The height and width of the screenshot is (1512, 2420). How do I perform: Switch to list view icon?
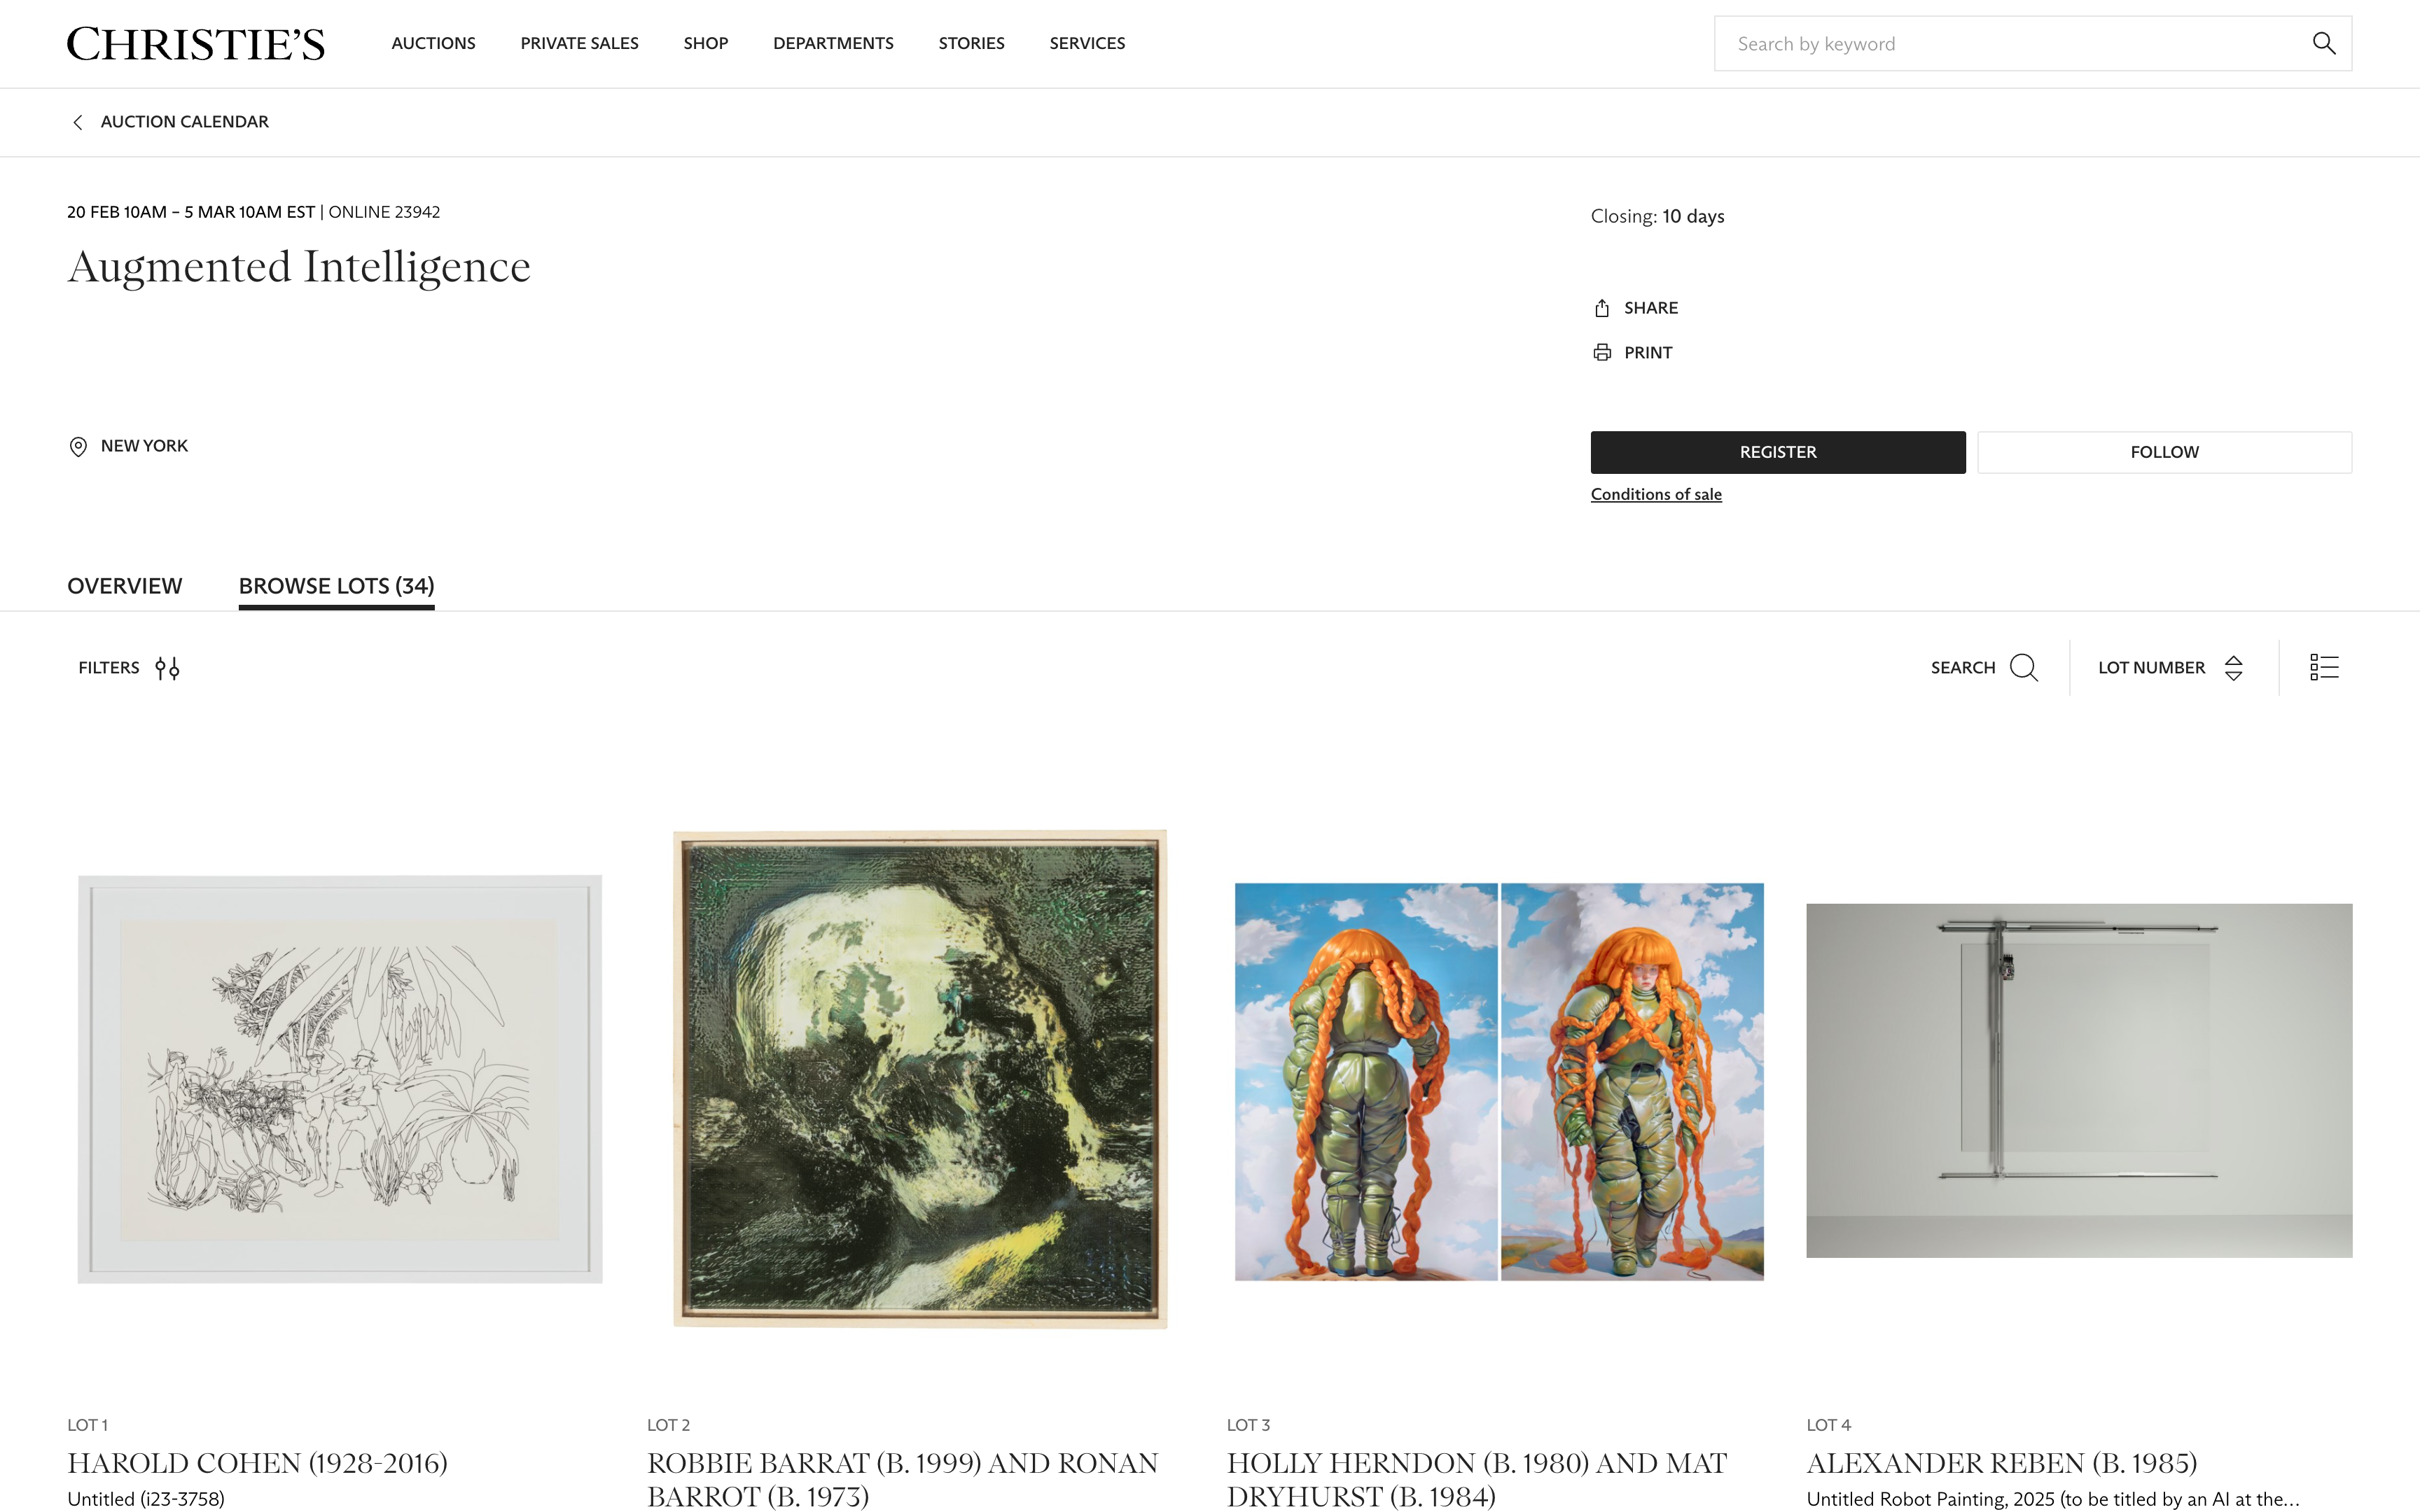(2324, 667)
